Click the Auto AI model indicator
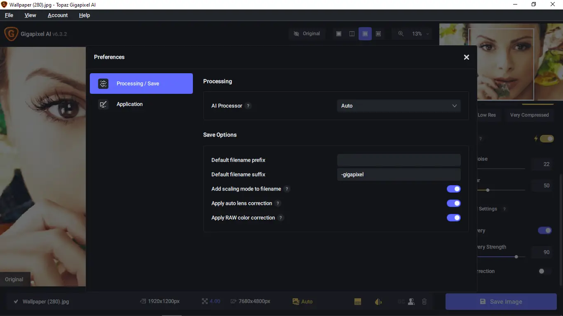Image resolution: width=563 pixels, height=316 pixels. click(x=303, y=302)
